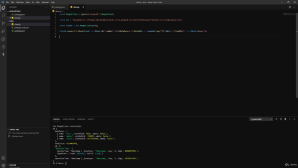Close the terminal panel
This screenshot has height=168, width=298.
294,119
